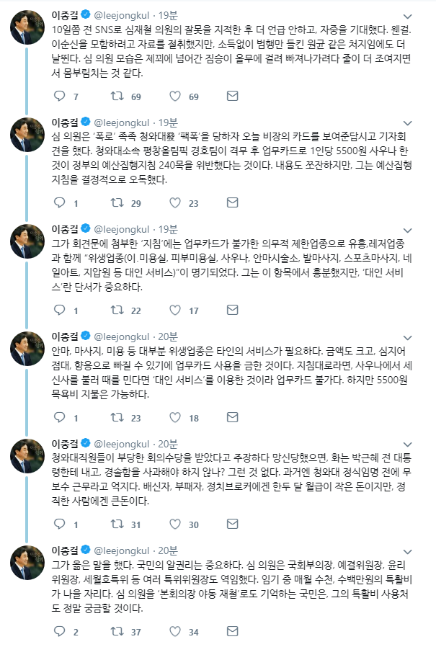This screenshot has width=436, height=647.
Task: Click profile avatar of the fourth tweet
Action: (30, 351)
